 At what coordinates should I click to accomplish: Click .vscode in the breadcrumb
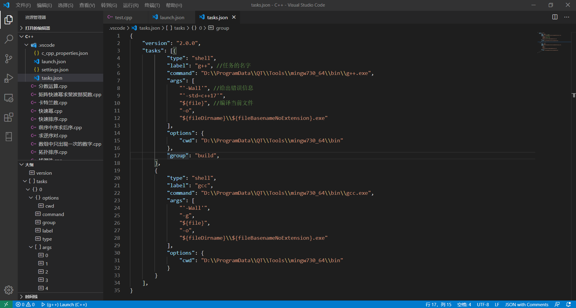tap(117, 28)
